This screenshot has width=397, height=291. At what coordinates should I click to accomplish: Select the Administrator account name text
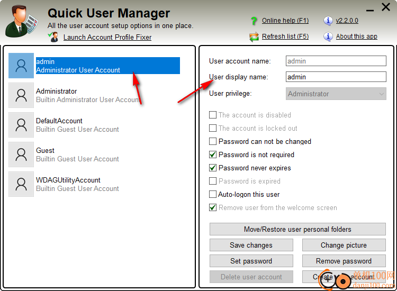click(x=57, y=91)
